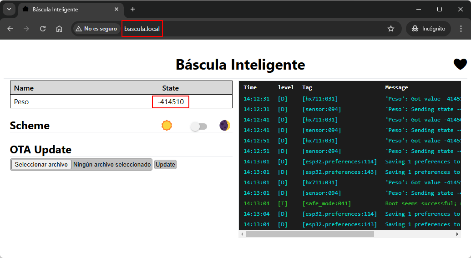Bookmark this page with the star icon
Viewport: 471px width, 258px height.
click(390, 29)
